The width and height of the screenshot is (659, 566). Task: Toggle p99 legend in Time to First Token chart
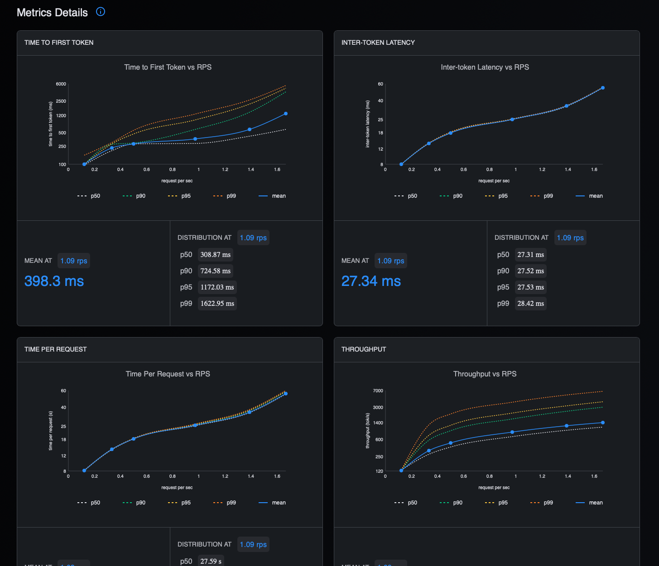click(225, 196)
